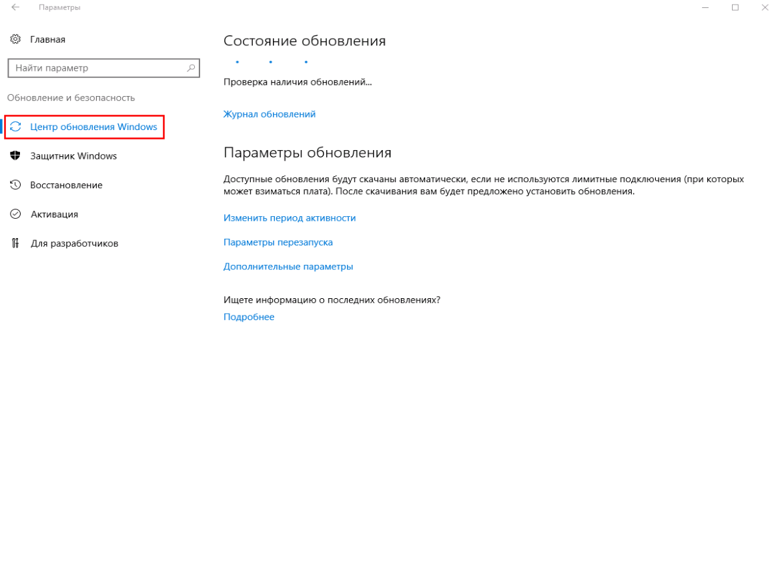Open Изменить период активности link

coord(290,218)
